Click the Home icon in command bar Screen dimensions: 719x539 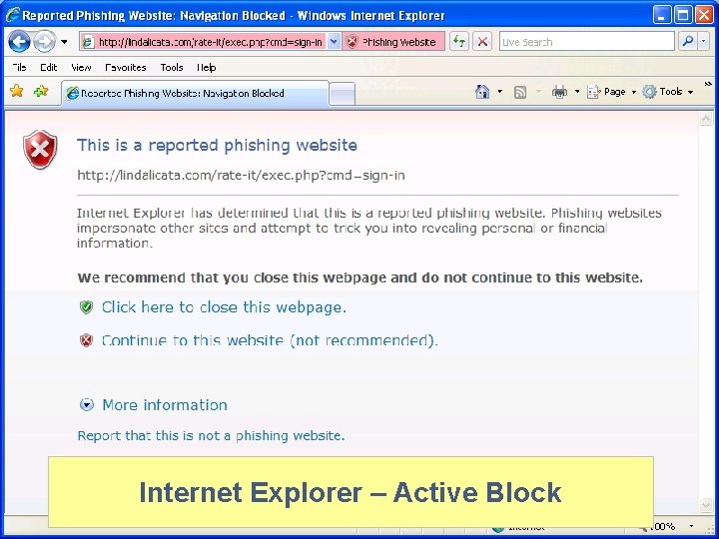[x=482, y=92]
